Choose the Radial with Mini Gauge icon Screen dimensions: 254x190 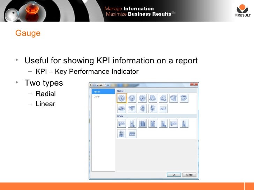[132, 98]
